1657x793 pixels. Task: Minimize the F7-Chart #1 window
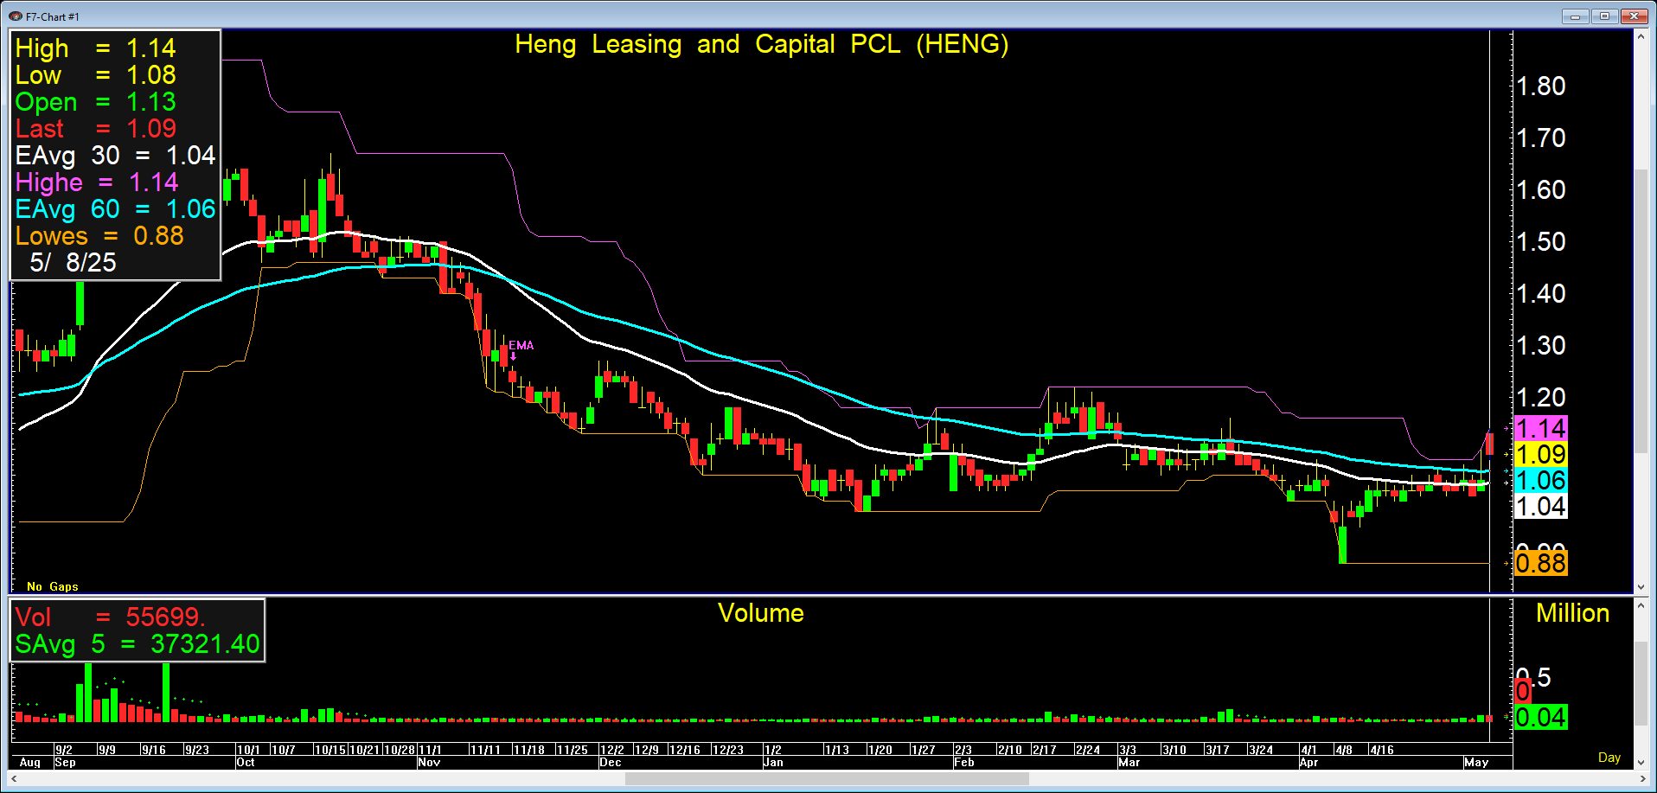click(1575, 16)
